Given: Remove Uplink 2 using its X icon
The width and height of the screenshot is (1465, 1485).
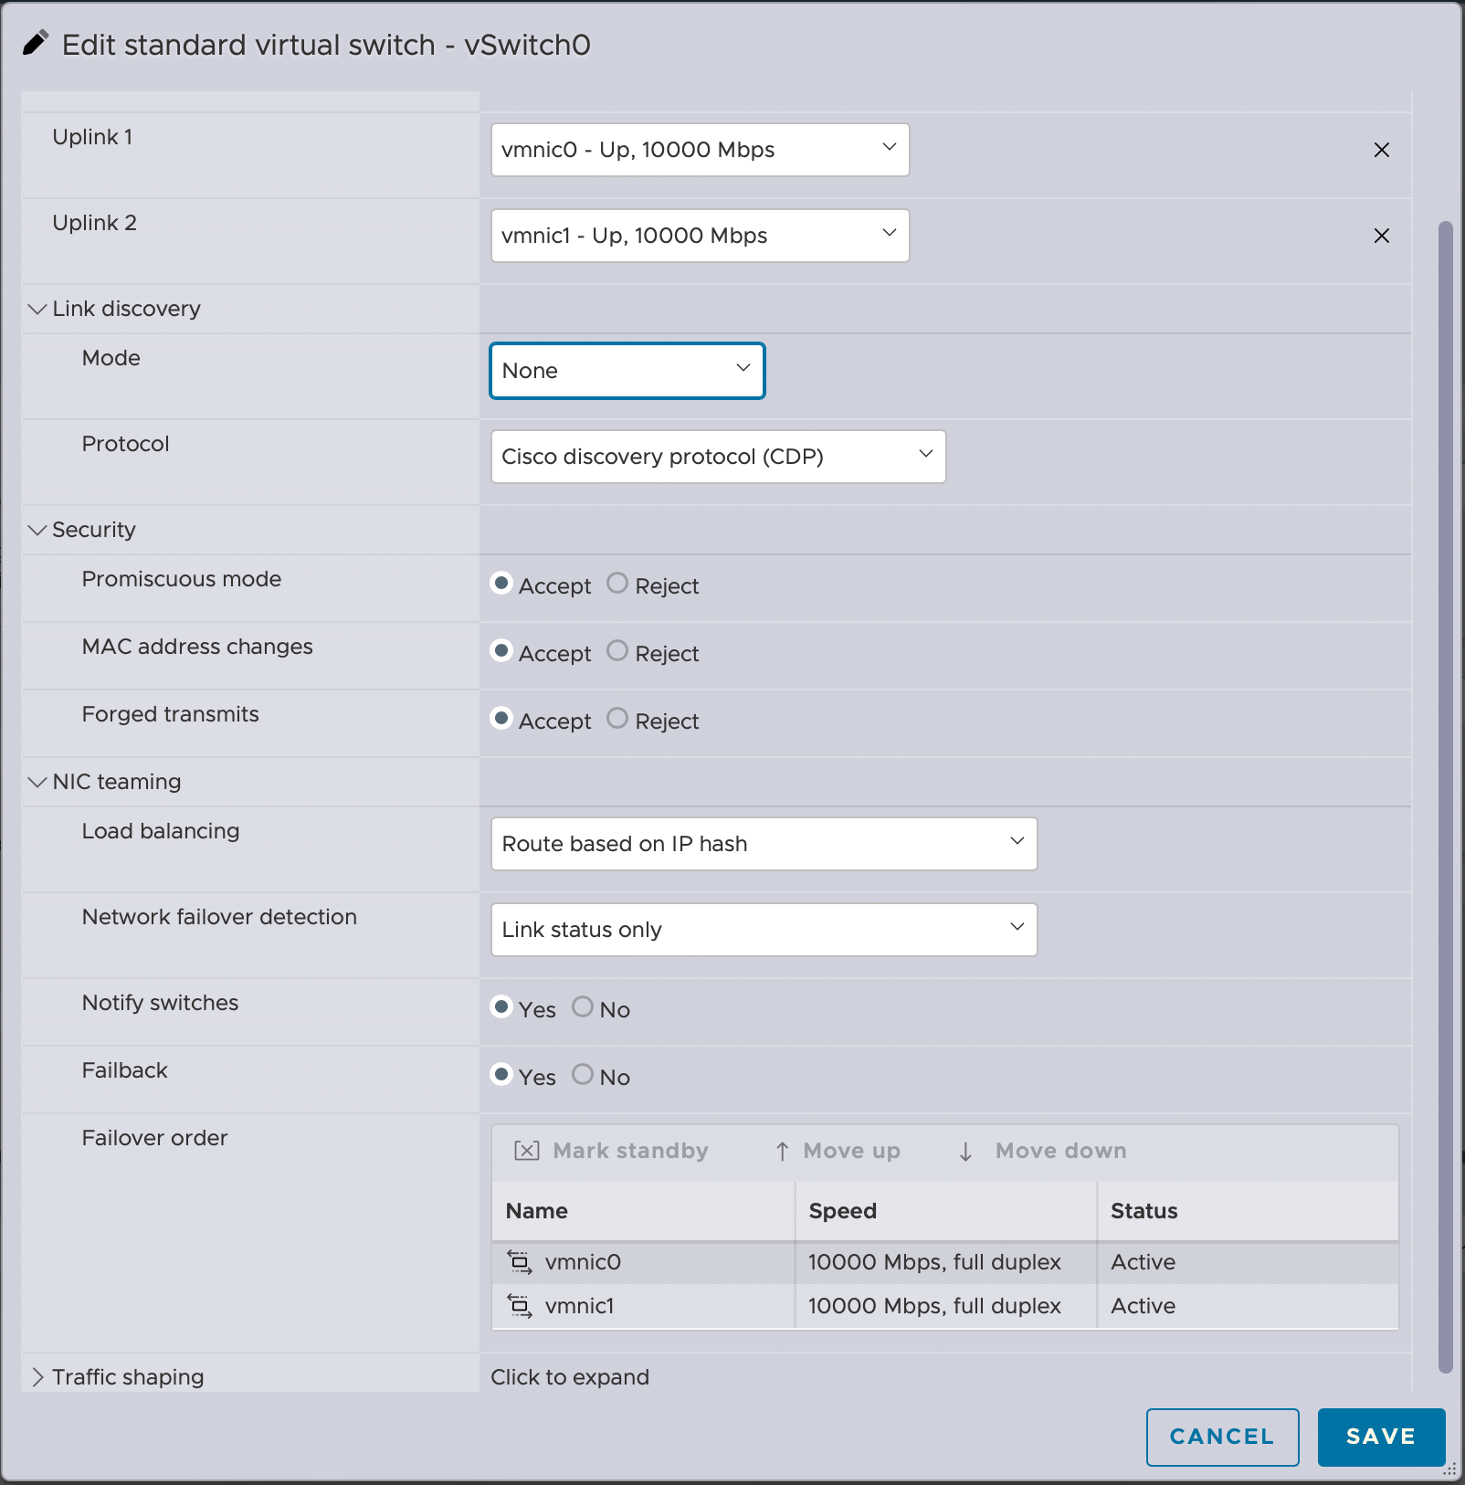Looking at the screenshot, I should point(1381,236).
